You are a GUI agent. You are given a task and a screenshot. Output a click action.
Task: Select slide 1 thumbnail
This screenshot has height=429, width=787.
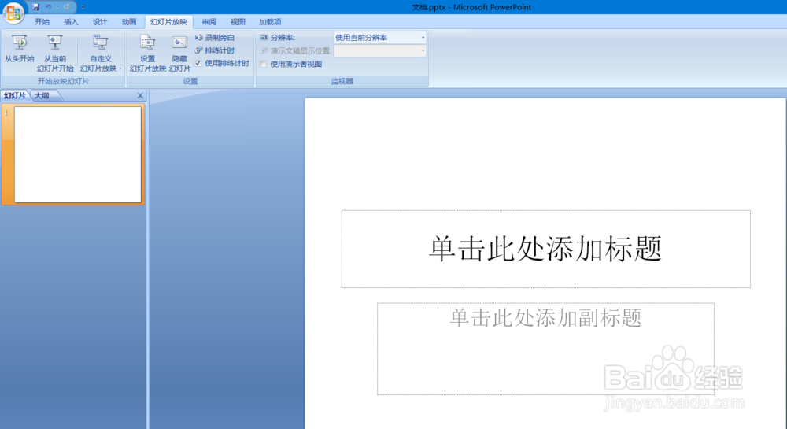click(x=78, y=154)
